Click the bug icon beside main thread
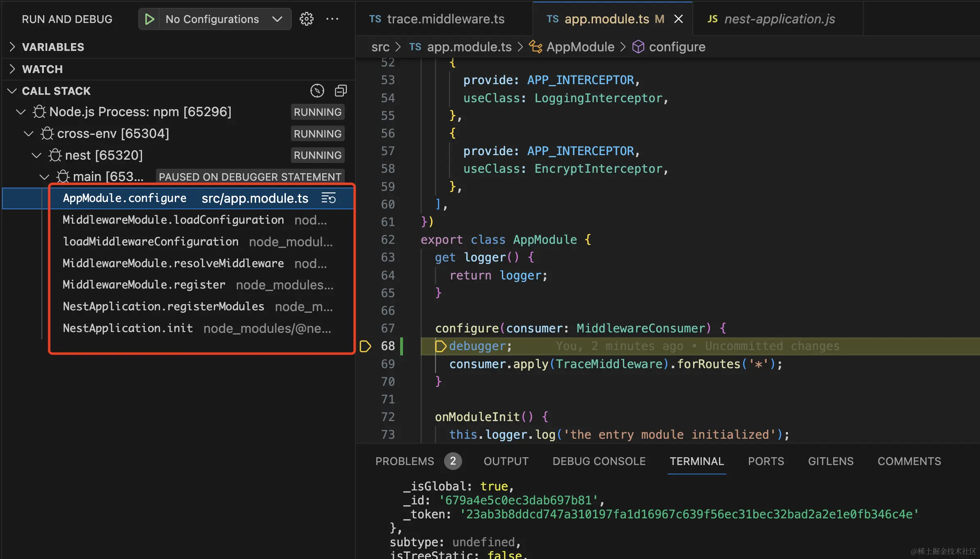The width and height of the screenshot is (980, 559). tap(63, 176)
